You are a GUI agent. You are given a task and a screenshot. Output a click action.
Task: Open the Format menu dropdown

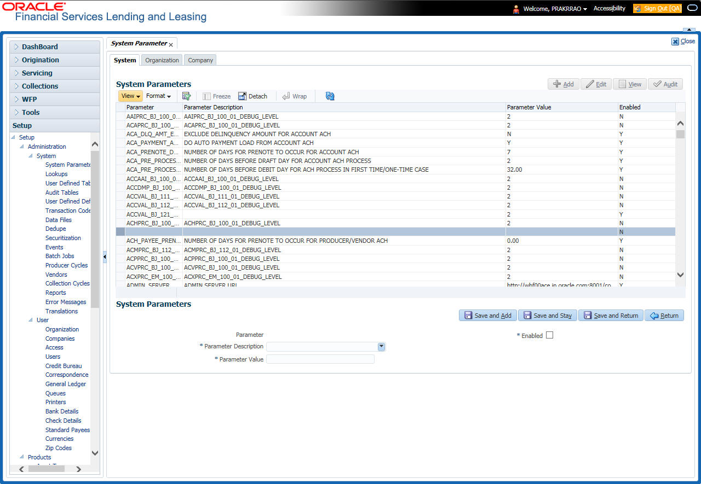pos(158,96)
